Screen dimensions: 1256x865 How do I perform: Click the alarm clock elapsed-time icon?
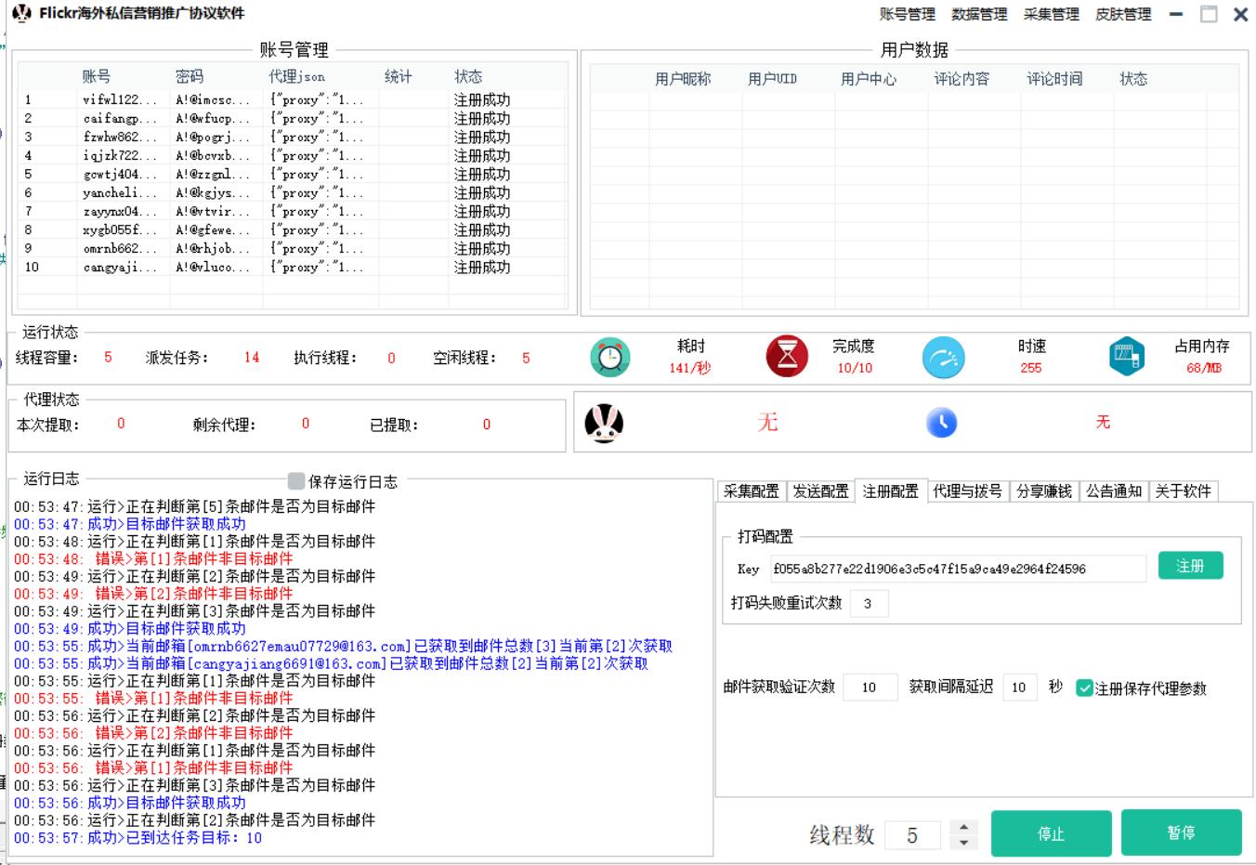coord(610,357)
